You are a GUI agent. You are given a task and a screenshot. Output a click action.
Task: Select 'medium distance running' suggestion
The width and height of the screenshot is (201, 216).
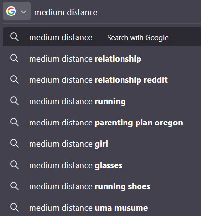(x=102, y=101)
